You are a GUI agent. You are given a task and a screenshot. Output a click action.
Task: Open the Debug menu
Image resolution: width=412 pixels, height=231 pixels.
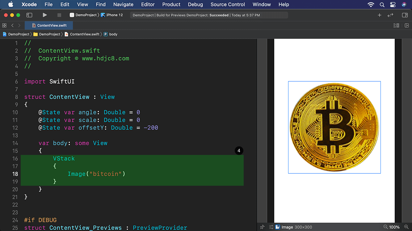pyautogui.click(x=195, y=4)
